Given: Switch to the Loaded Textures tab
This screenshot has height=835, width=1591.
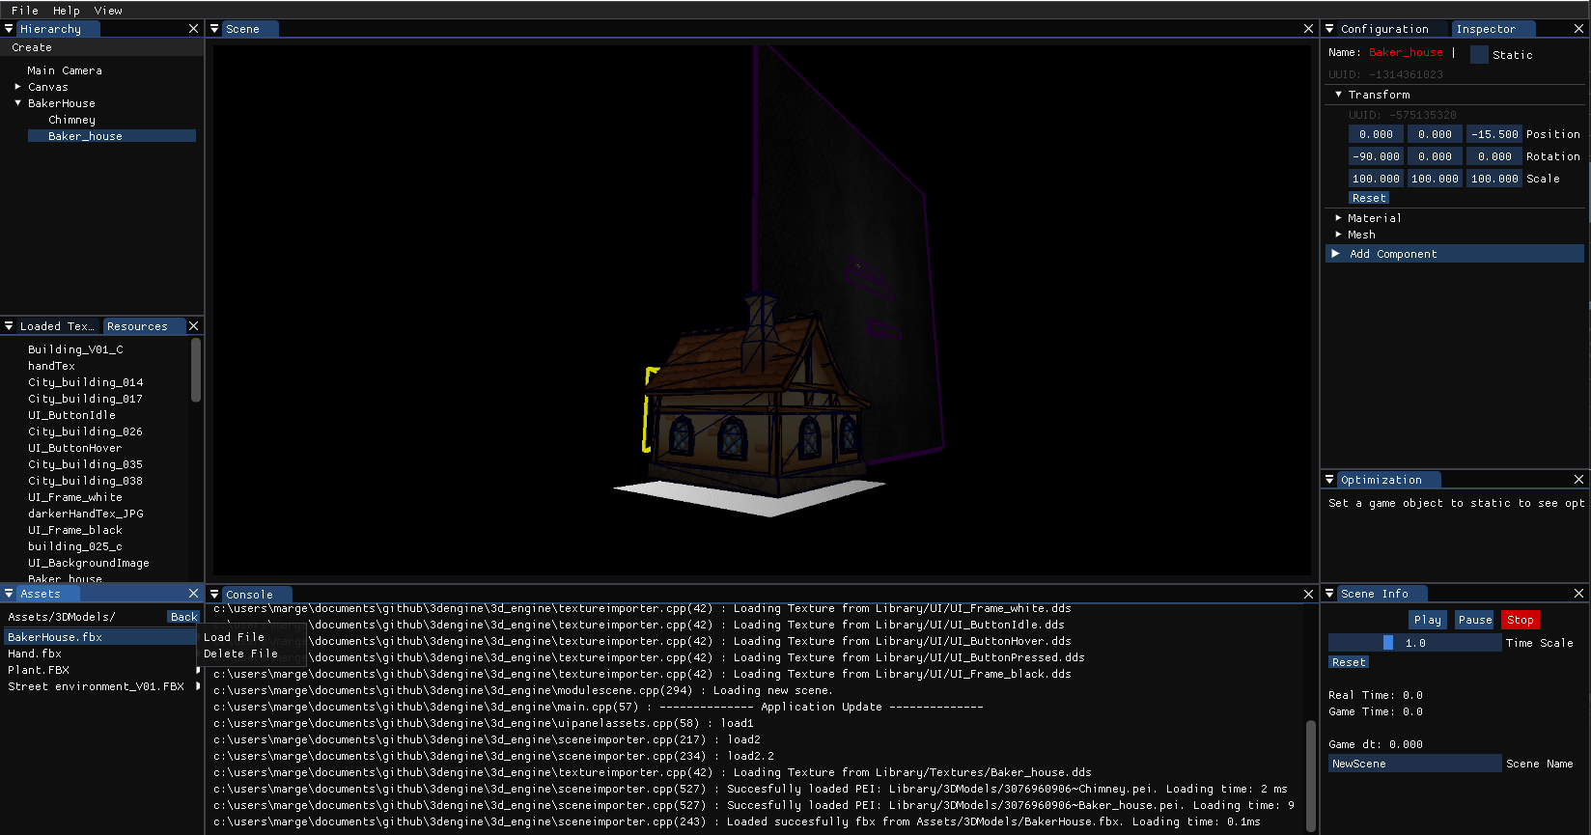Looking at the screenshot, I should pyautogui.click(x=56, y=326).
